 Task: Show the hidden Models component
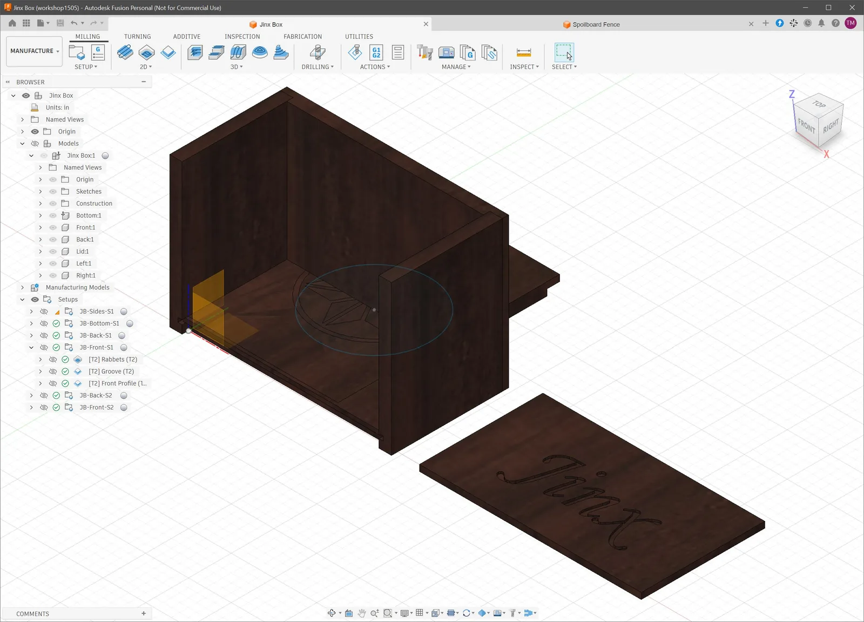35,144
